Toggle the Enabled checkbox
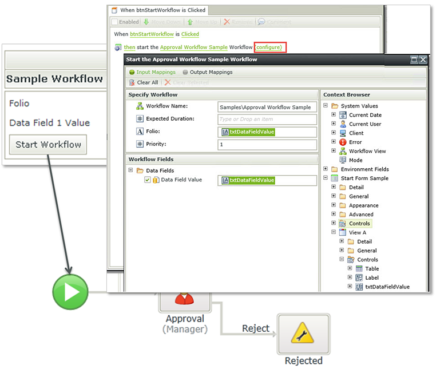Screen dimensions: 440x369 pos(114,22)
